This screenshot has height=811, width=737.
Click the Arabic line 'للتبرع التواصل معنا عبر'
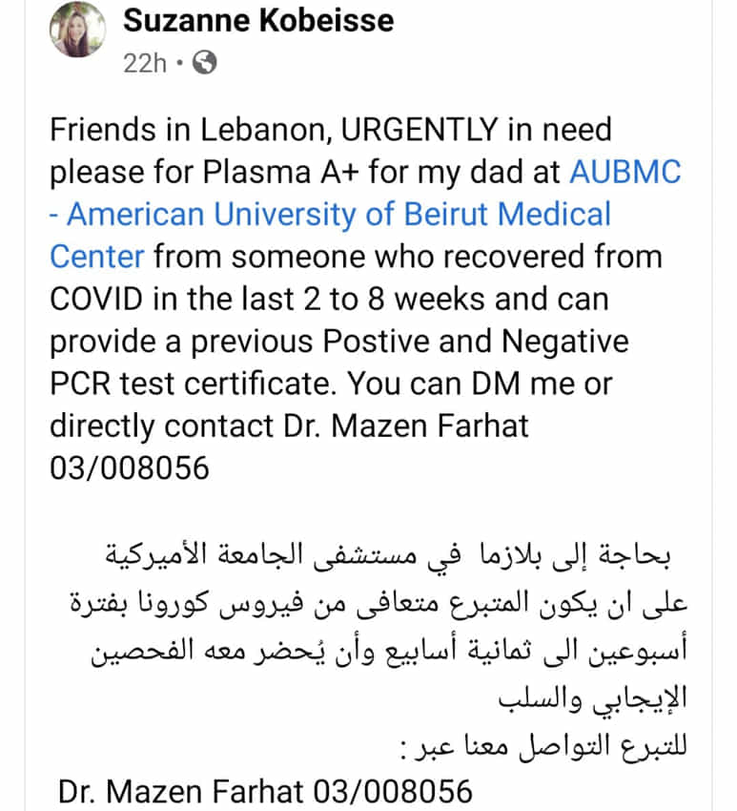point(551,746)
